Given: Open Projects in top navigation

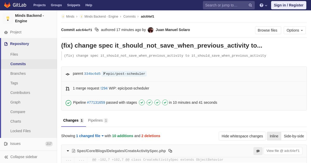Looking at the screenshot, I should [39, 5].
